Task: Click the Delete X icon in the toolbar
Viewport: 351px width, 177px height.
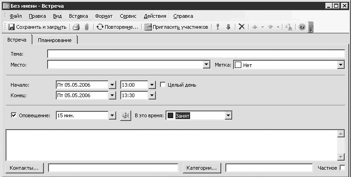Action: (241, 27)
